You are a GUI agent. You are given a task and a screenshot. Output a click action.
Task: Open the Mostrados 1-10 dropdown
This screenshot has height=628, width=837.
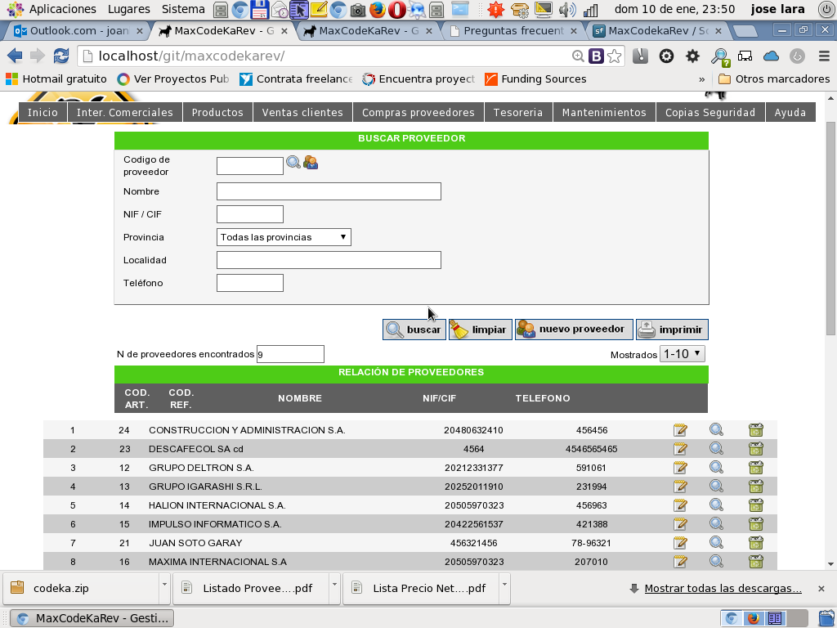point(682,354)
